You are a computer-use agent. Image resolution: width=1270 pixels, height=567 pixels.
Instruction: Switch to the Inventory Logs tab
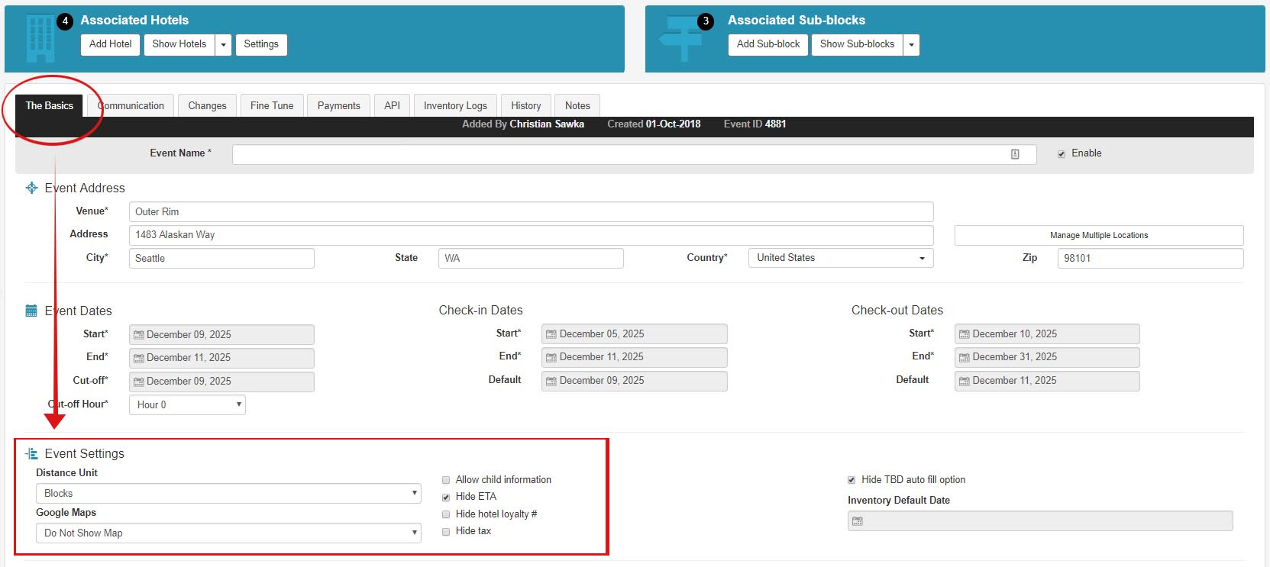coord(455,105)
